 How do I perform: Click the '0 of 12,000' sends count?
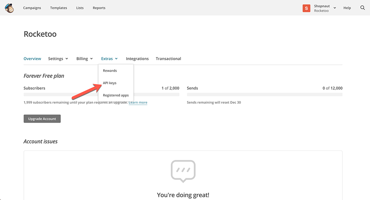332,88
